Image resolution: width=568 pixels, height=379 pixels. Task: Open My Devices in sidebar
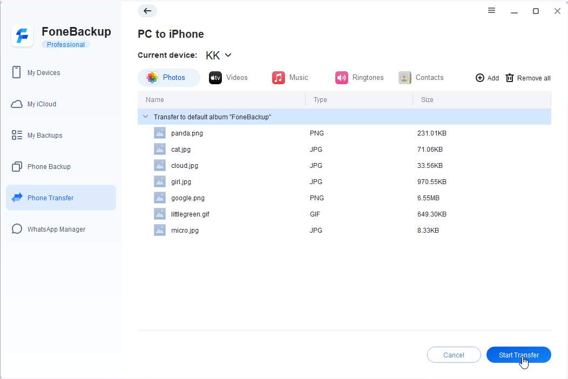click(61, 72)
